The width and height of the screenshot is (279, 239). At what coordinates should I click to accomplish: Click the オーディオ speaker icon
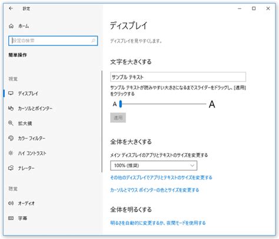pos(11,203)
